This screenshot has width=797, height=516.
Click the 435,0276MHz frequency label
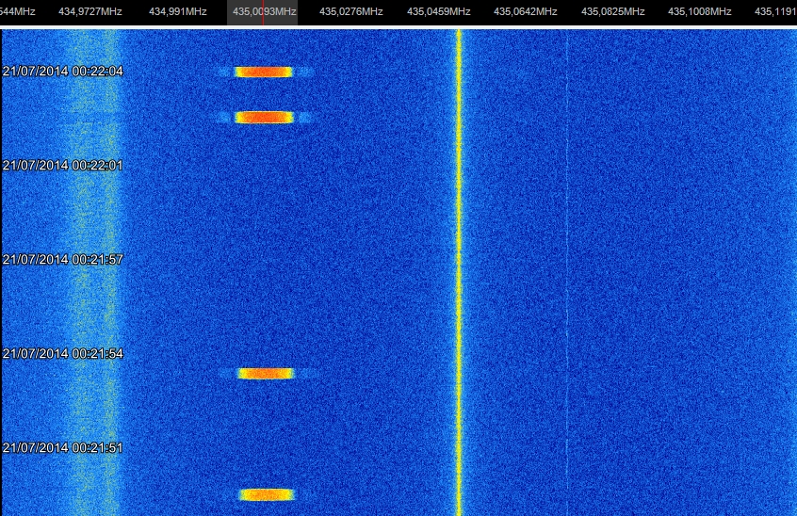point(351,12)
